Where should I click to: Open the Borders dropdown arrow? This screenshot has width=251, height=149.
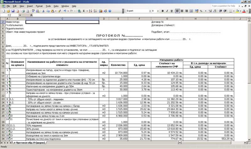pos(234,11)
